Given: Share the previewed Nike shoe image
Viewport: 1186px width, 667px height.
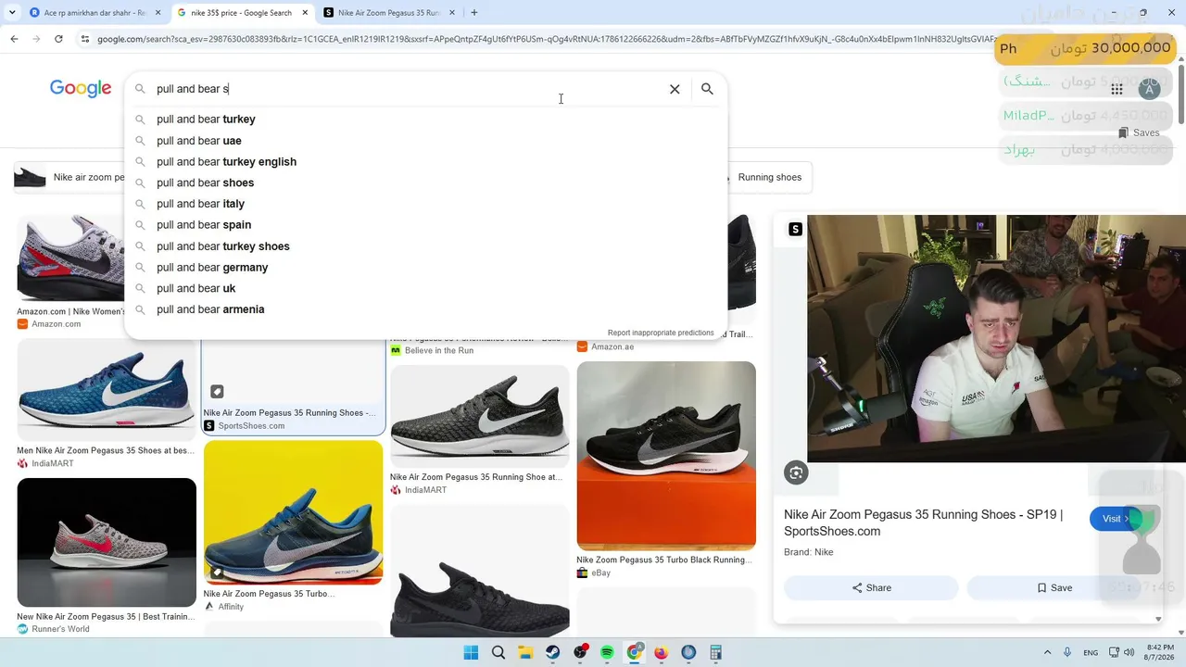Looking at the screenshot, I should 871,587.
